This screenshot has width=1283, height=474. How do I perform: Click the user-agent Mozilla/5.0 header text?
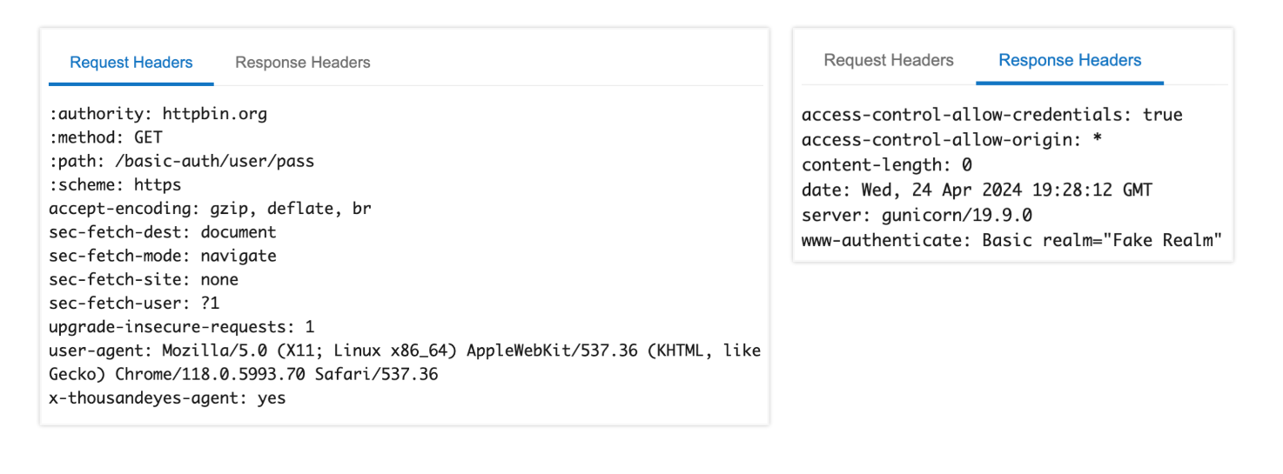[x=405, y=363]
